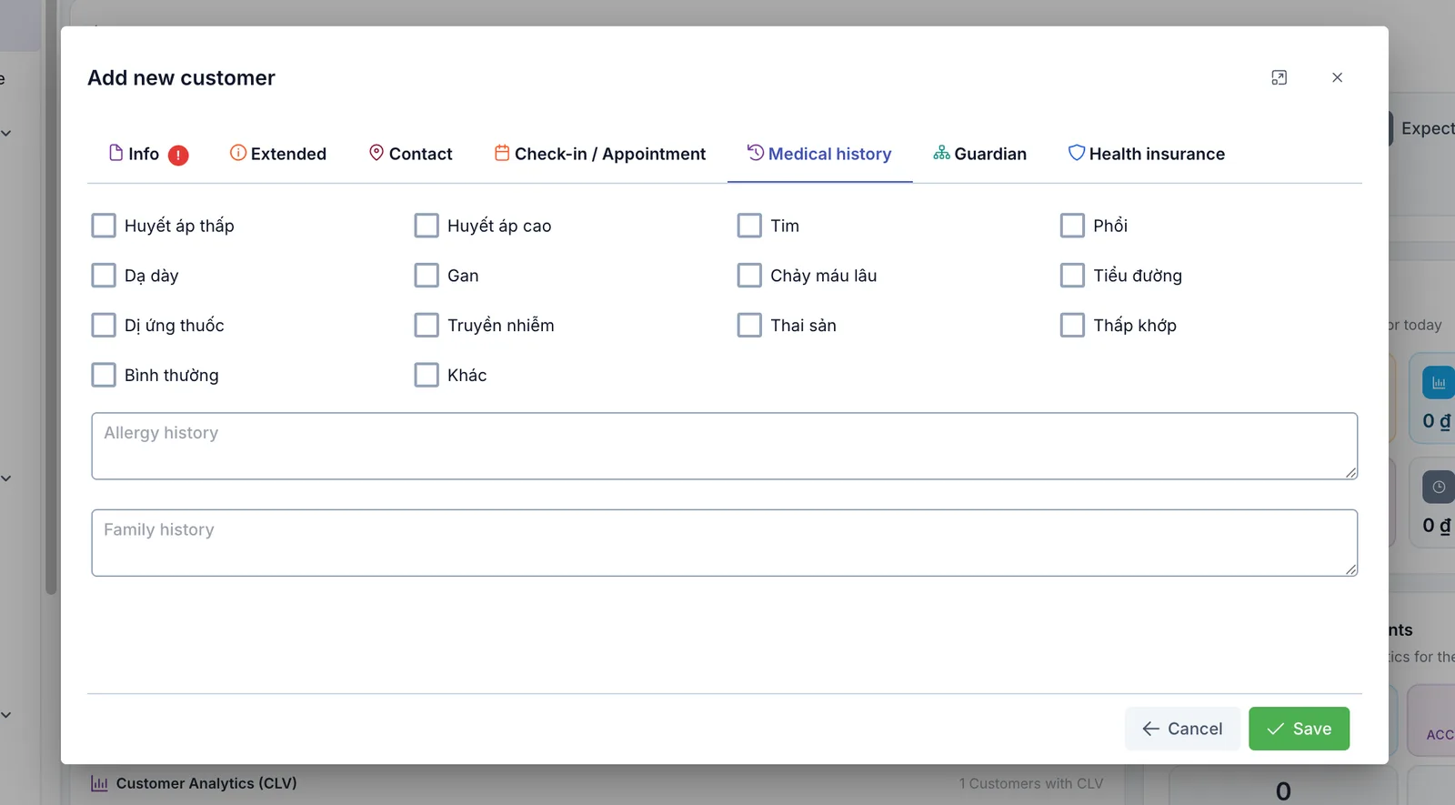The width and height of the screenshot is (1455, 805).
Task: Enable the Bình thường checkbox
Action: click(x=104, y=375)
